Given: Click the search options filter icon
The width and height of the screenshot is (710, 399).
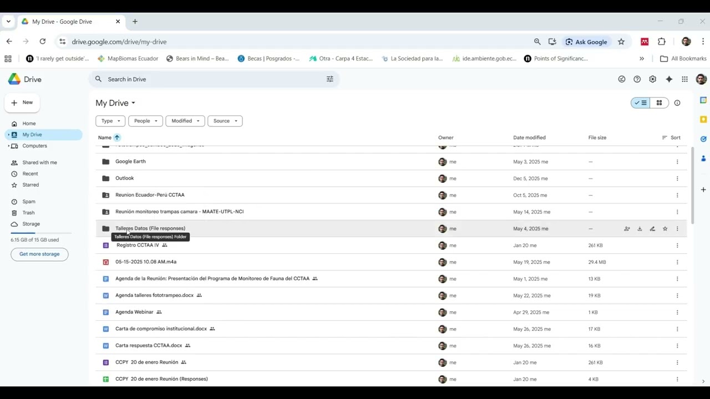Looking at the screenshot, I should [330, 79].
